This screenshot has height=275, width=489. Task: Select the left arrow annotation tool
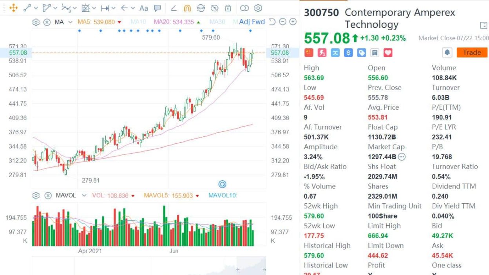tap(124, 8)
